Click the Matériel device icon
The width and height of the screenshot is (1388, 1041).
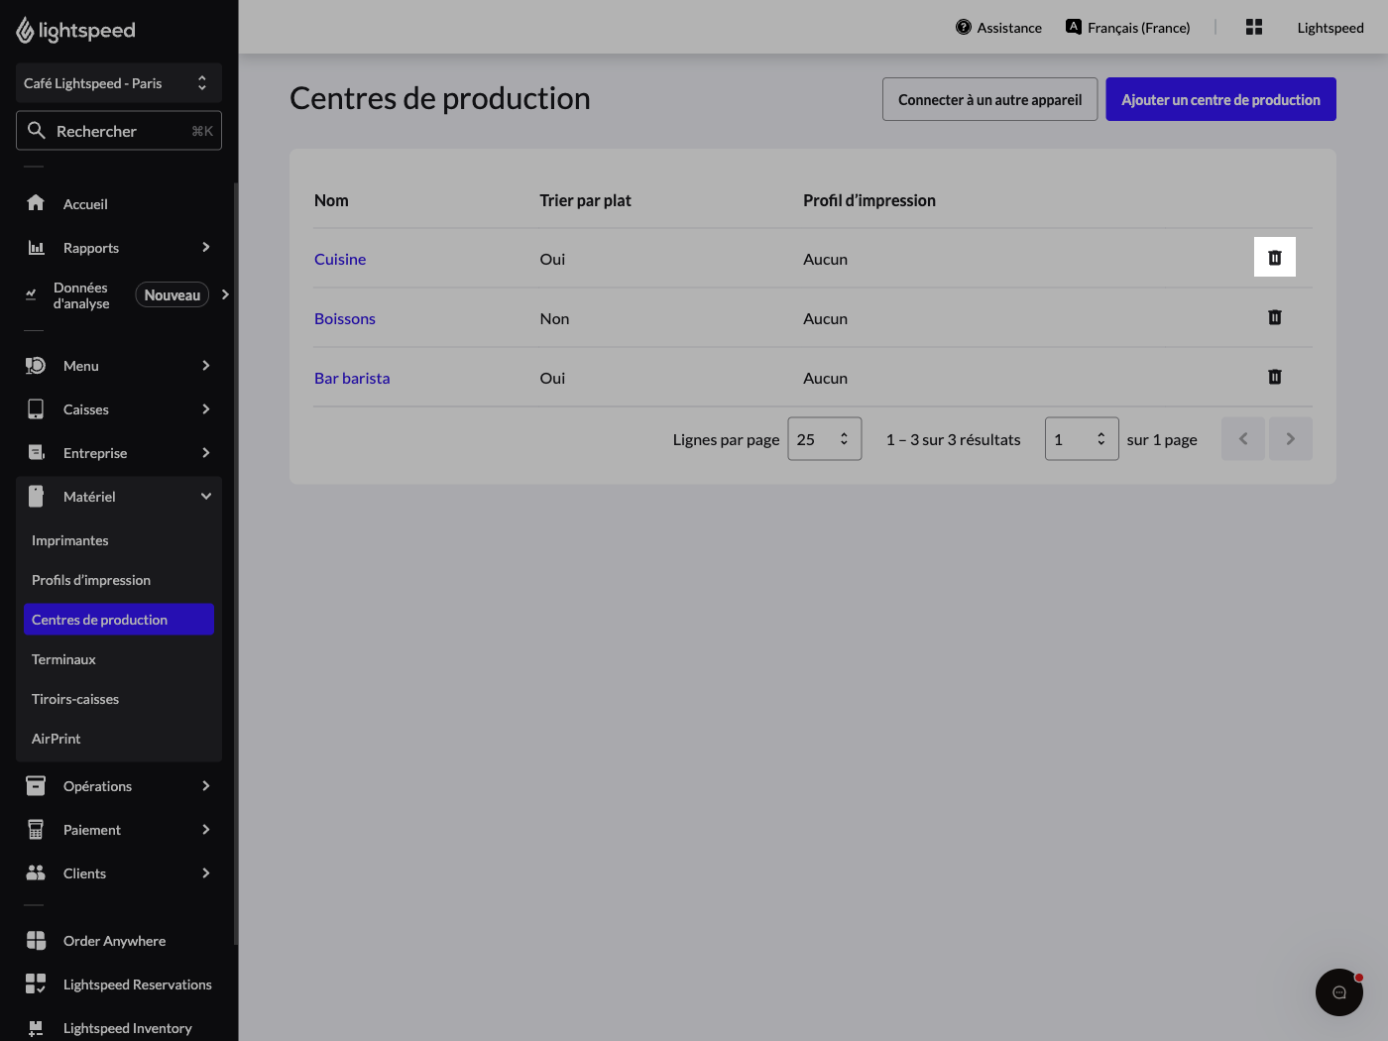pyautogui.click(x=36, y=497)
